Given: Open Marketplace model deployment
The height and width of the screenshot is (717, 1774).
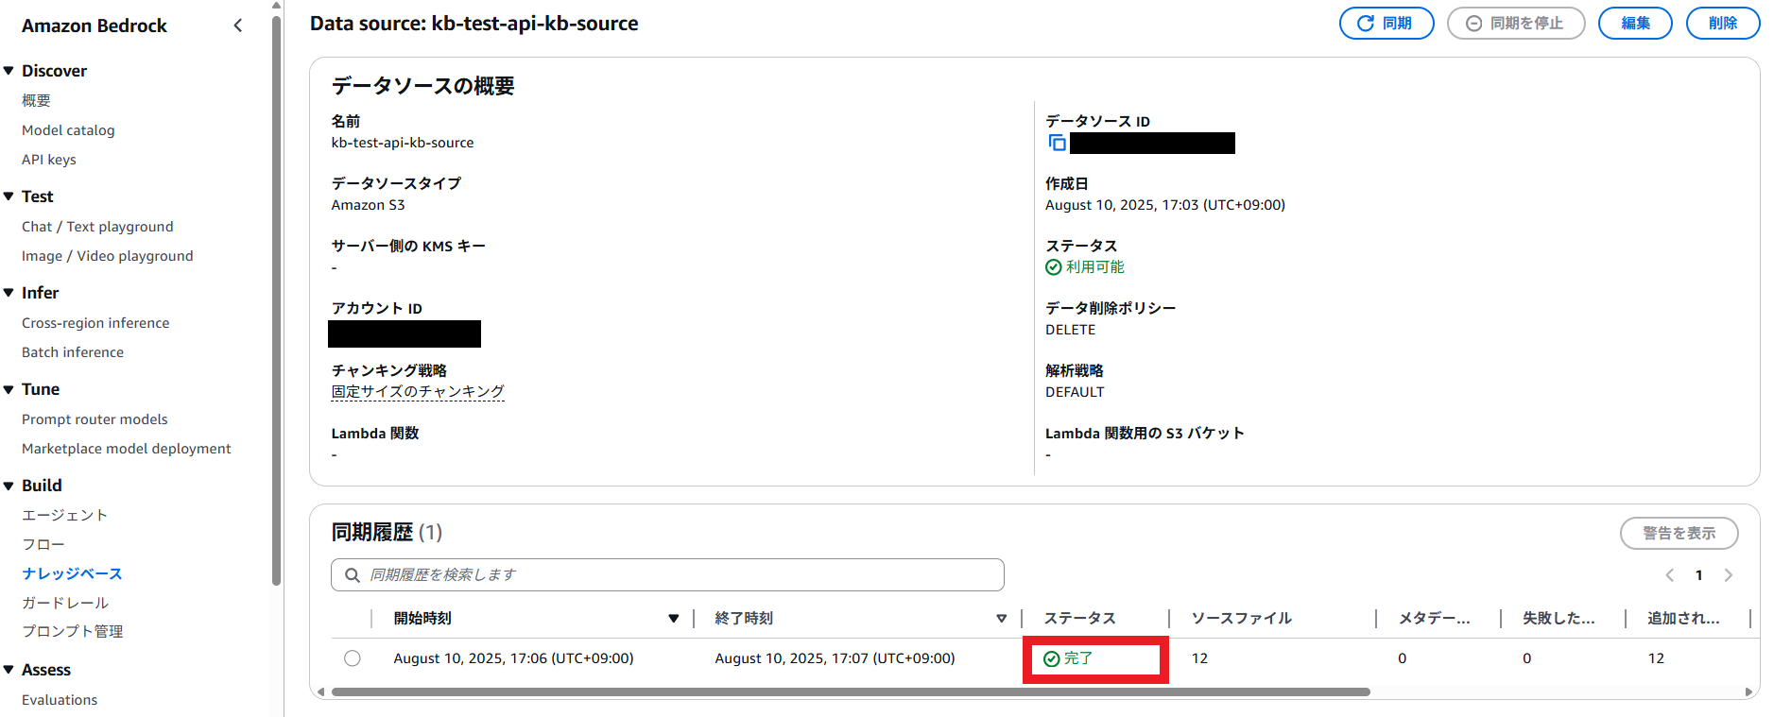Looking at the screenshot, I should click(x=127, y=449).
